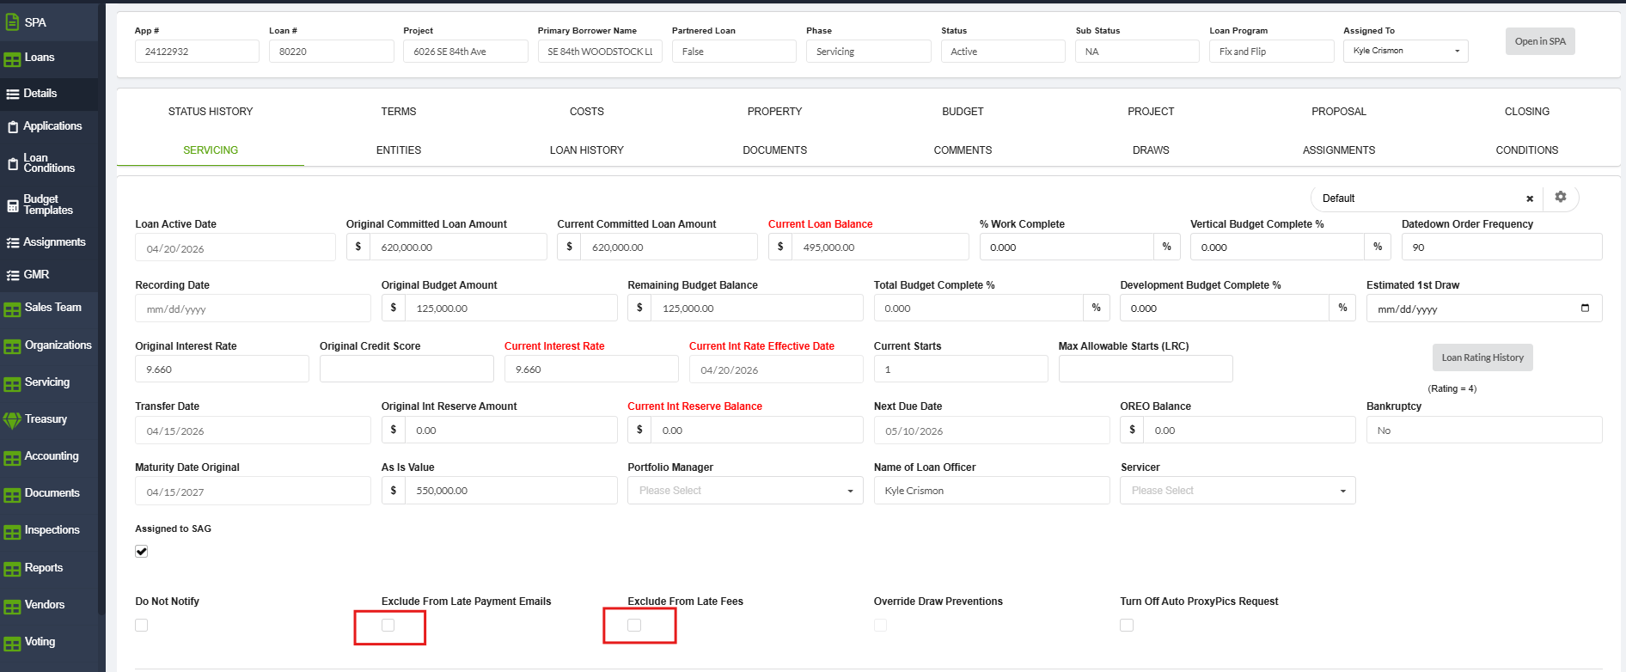This screenshot has height=672, width=1626.
Task: Check Exclude From Late Fees
Action: 634,626
